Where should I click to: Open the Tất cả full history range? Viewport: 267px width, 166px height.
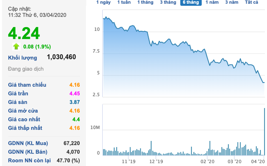[x=252, y=3]
